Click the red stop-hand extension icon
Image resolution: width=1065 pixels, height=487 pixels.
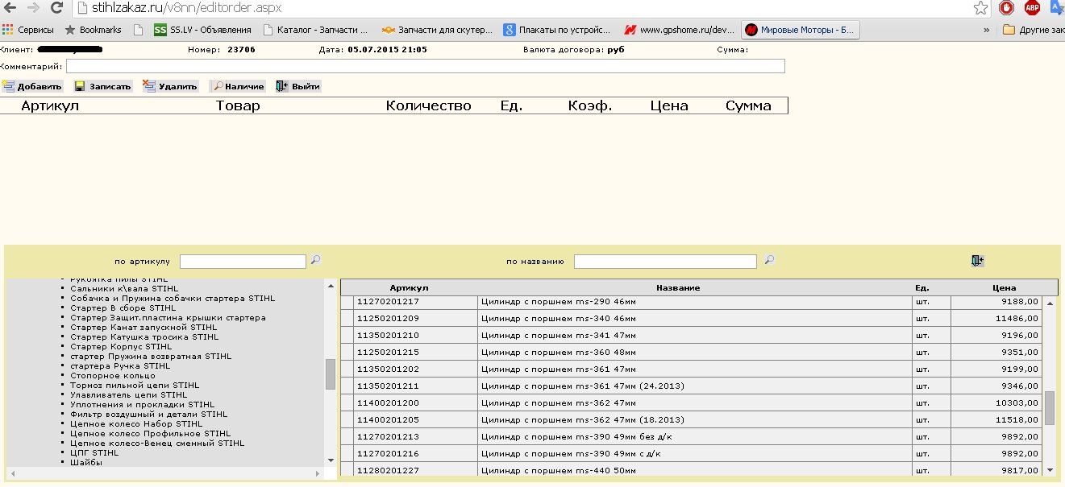coord(1006,8)
